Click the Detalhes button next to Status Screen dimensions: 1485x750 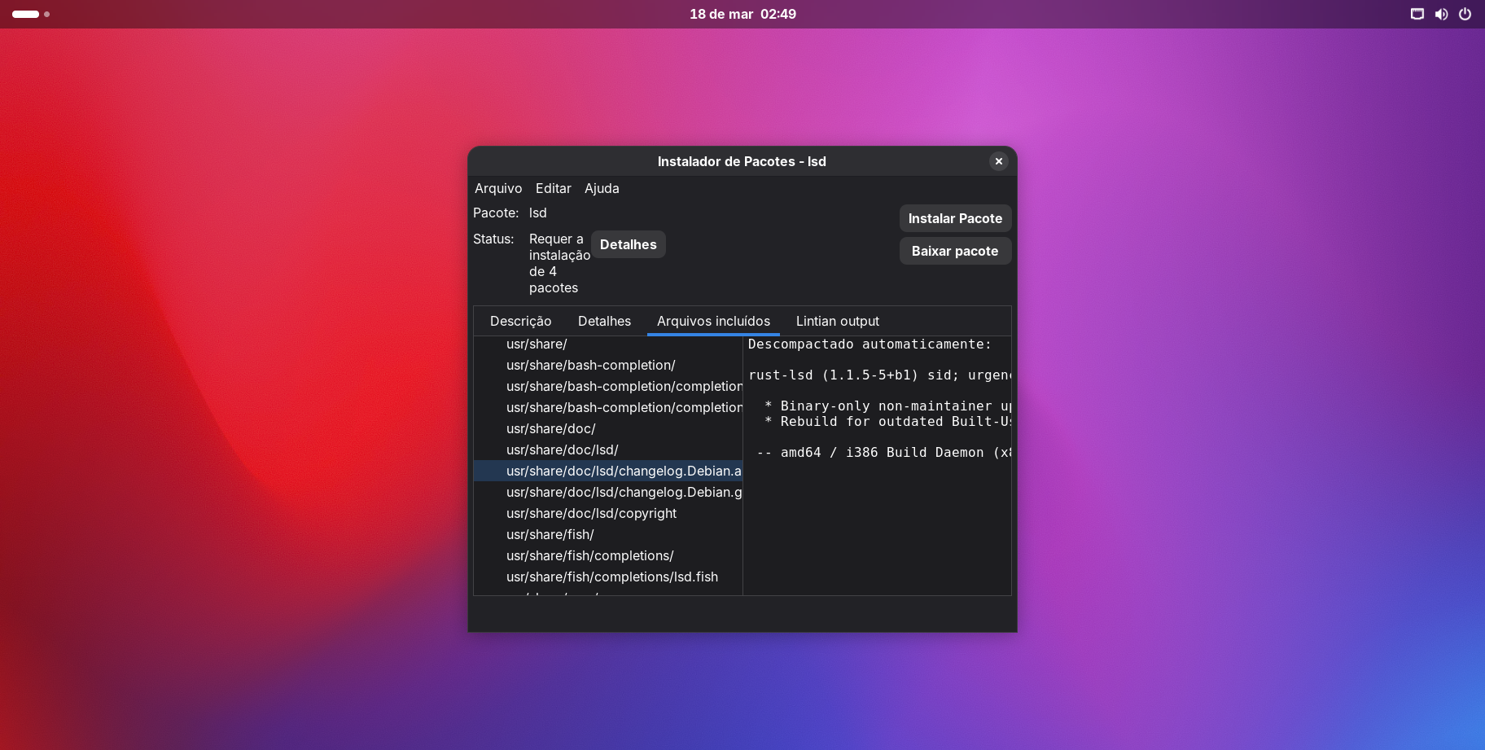pyautogui.click(x=628, y=244)
